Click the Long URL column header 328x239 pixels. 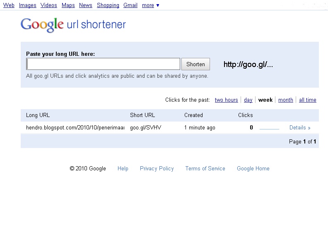pos(38,115)
